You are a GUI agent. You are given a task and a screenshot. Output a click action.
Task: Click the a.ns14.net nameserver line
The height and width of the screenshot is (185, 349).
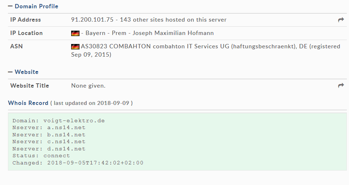coord(49,128)
